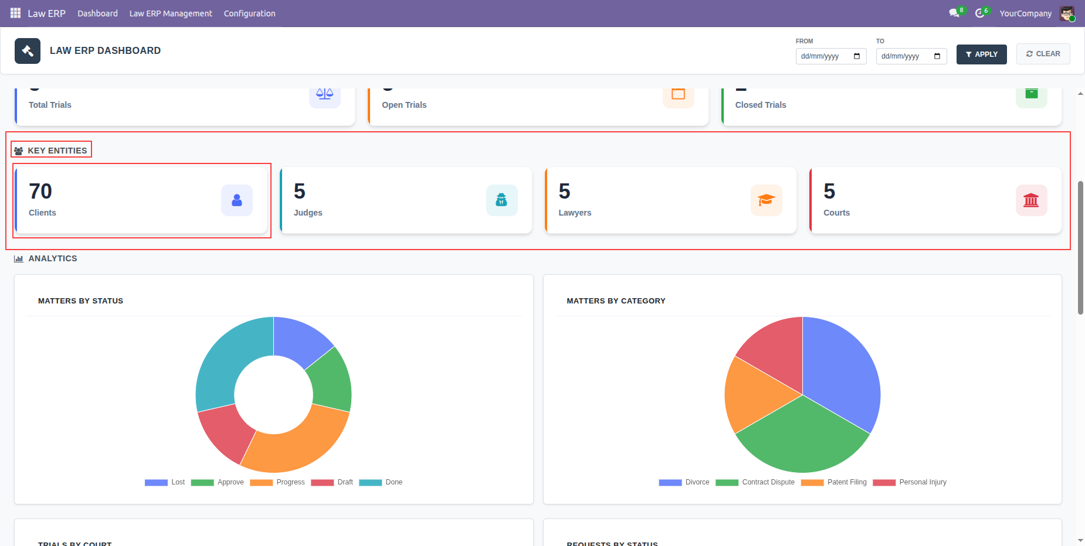Click the Personal Injury red legend swatch
1085x546 pixels.
pyautogui.click(x=884, y=482)
